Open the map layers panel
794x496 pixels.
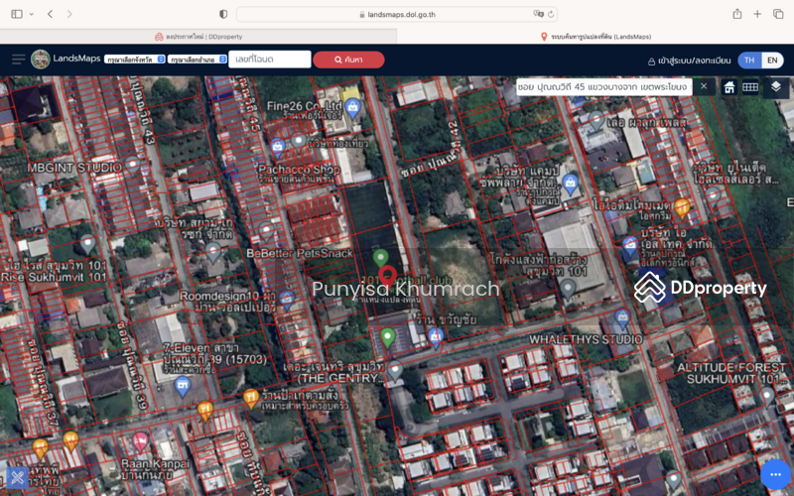tap(776, 87)
